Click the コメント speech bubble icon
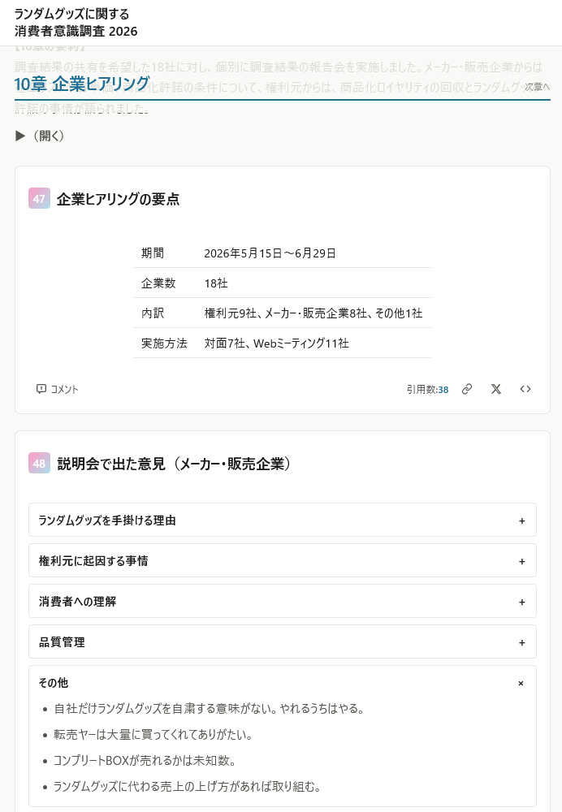Image resolution: width=562 pixels, height=812 pixels. (x=41, y=389)
